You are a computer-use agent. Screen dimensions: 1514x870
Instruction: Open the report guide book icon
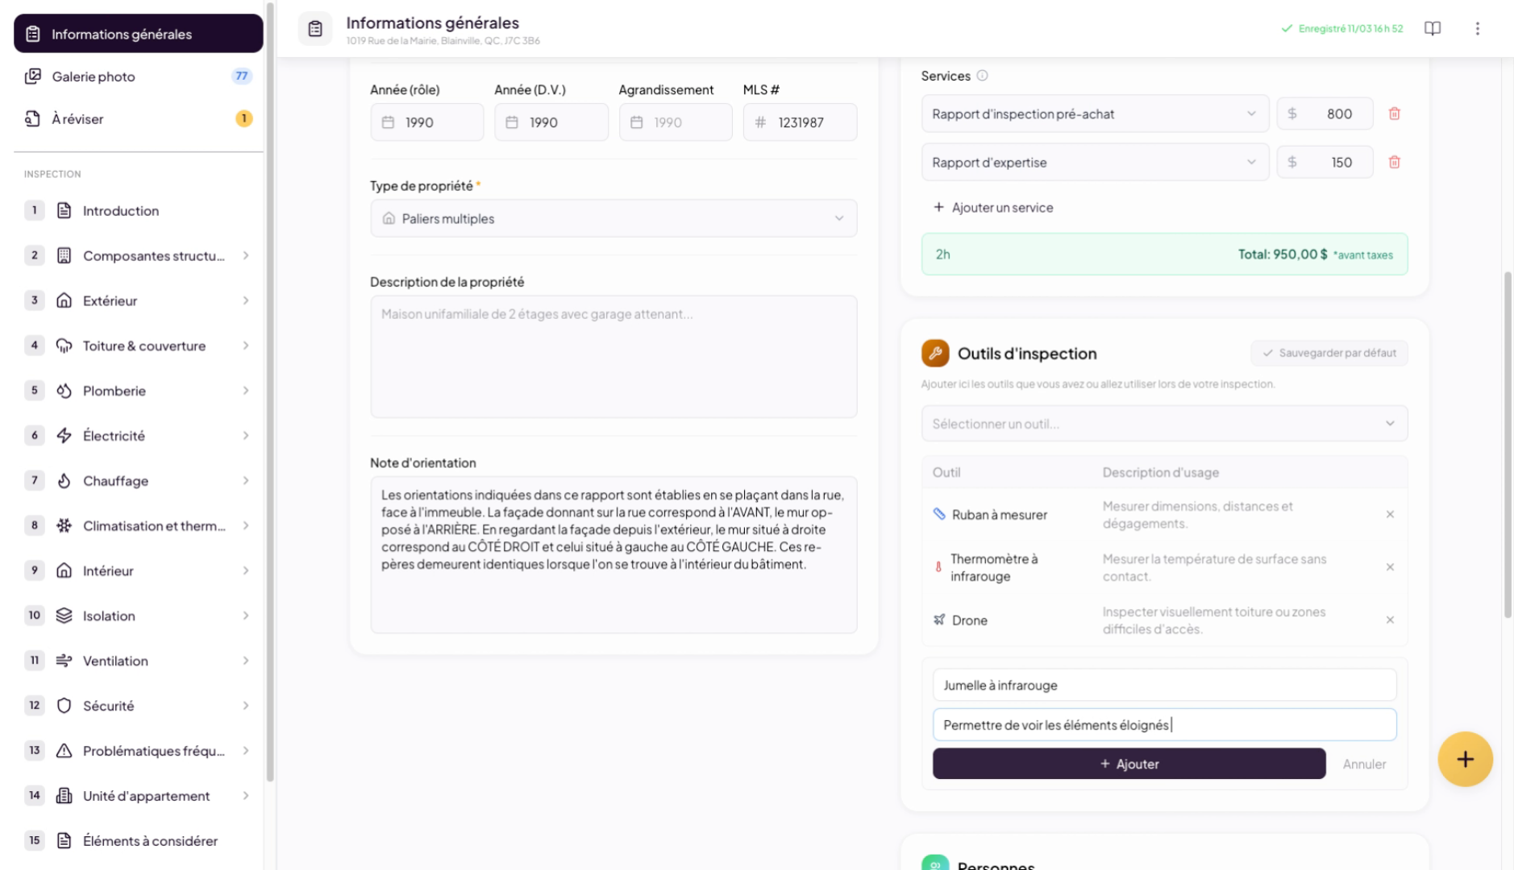1433,28
